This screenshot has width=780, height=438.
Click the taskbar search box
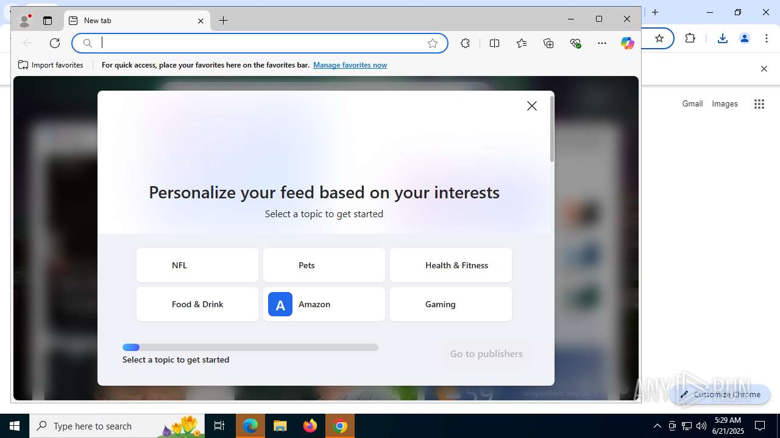tap(117, 426)
